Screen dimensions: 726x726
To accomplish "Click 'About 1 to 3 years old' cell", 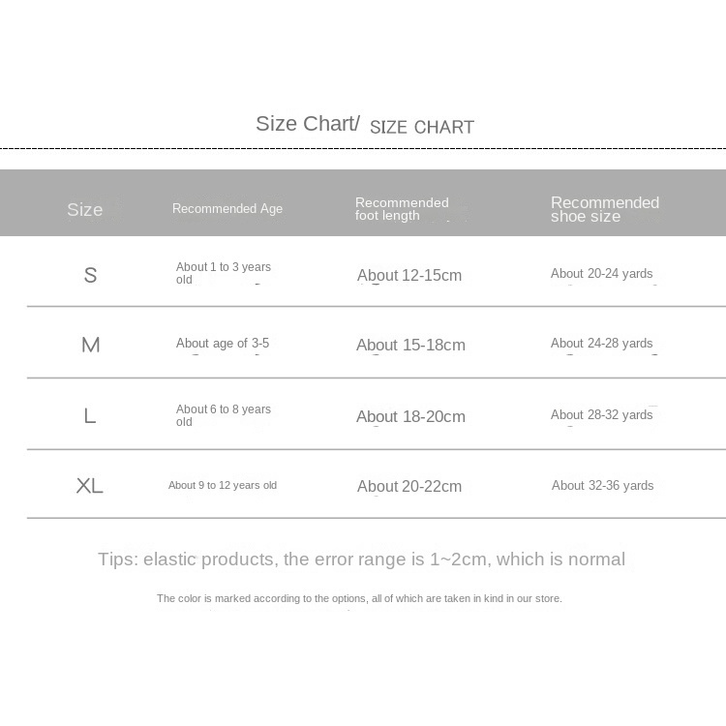I will point(224,273).
